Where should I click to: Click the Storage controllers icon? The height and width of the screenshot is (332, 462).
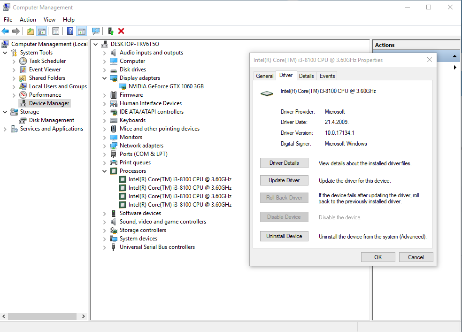pos(114,230)
